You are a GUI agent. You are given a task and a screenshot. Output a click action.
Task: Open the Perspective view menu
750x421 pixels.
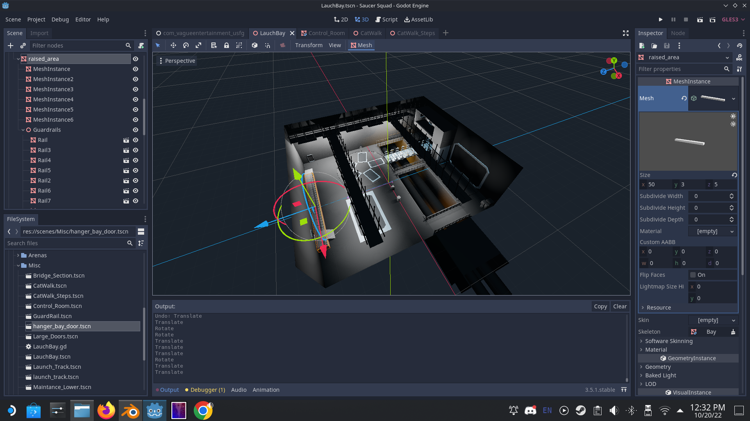(x=177, y=61)
